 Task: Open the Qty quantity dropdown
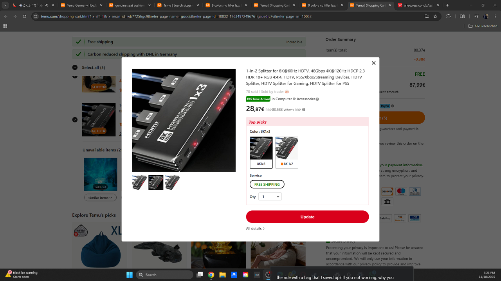pyautogui.click(x=270, y=197)
